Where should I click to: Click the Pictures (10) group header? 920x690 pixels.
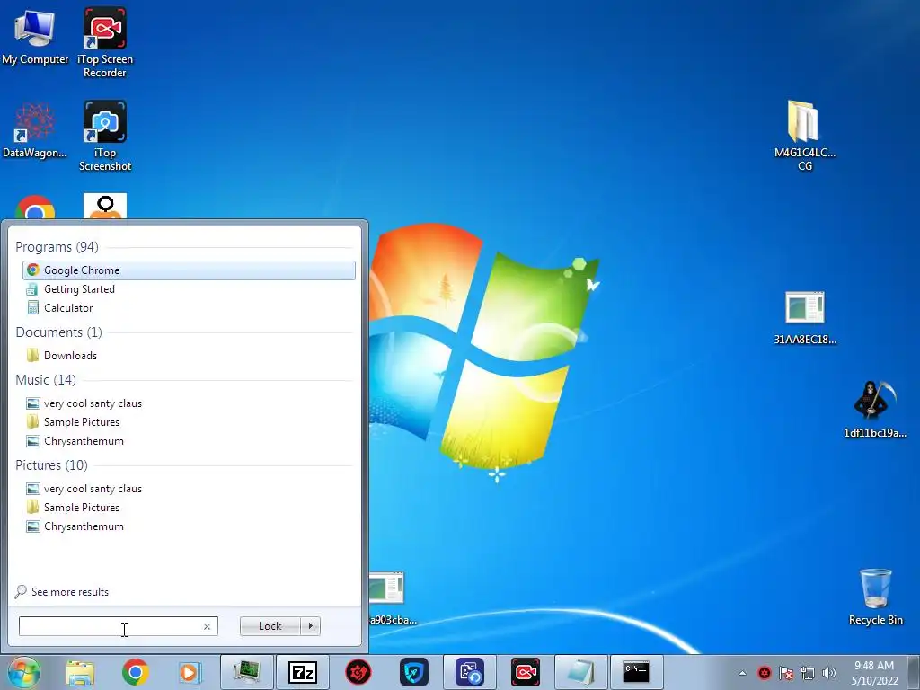click(x=51, y=465)
